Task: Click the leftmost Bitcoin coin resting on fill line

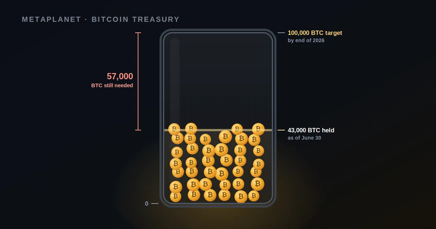Action: coord(174,129)
